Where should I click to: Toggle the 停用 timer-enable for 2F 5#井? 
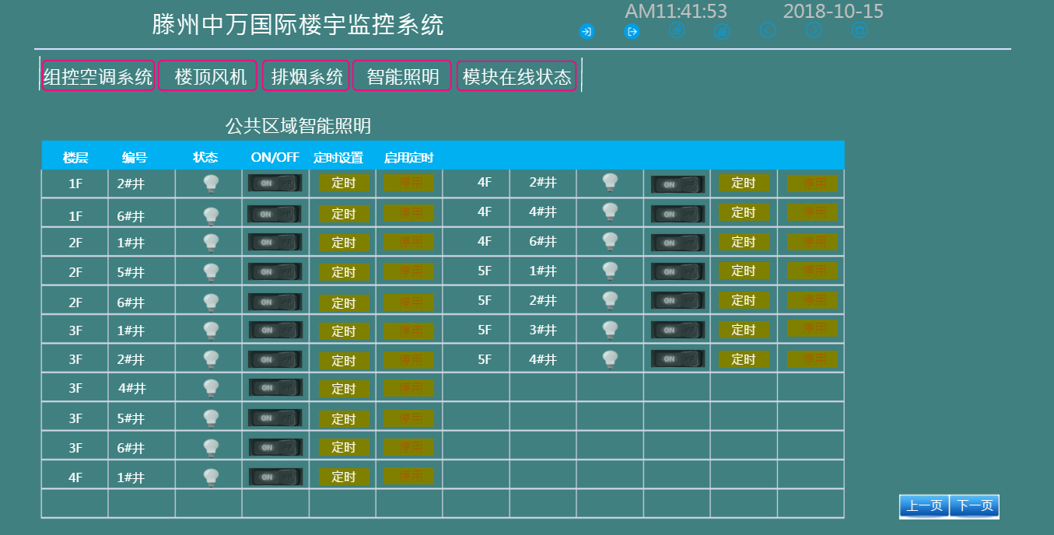[409, 271]
